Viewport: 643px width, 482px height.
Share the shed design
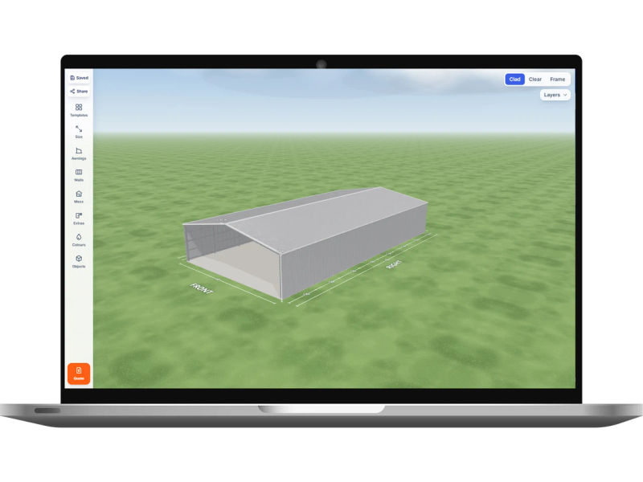[79, 91]
